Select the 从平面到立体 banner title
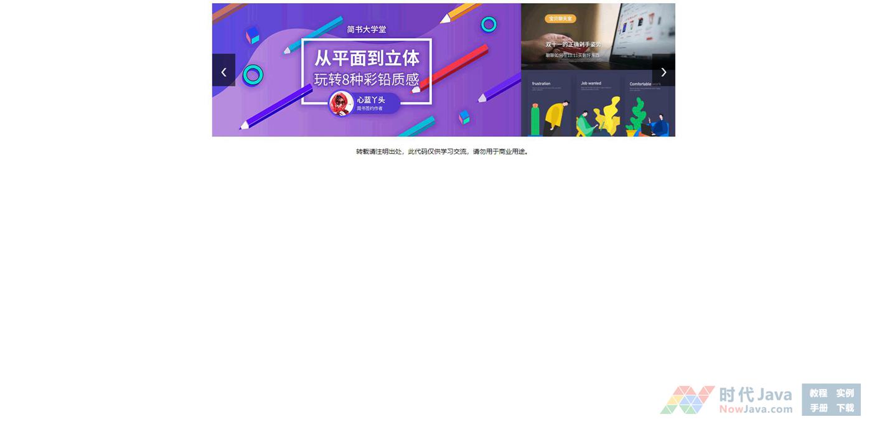 (366, 59)
